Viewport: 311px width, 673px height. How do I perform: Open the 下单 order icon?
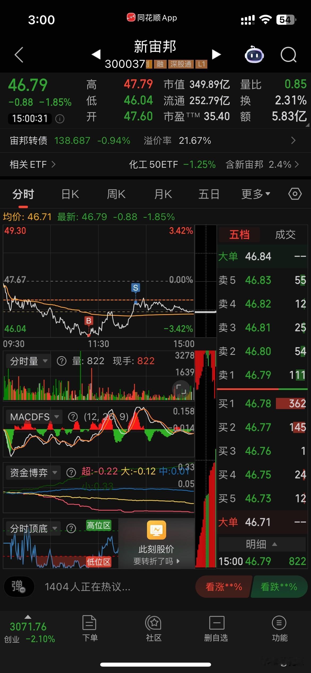pos(90,629)
